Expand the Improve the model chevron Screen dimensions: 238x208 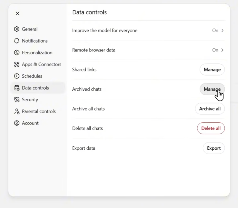point(223,31)
